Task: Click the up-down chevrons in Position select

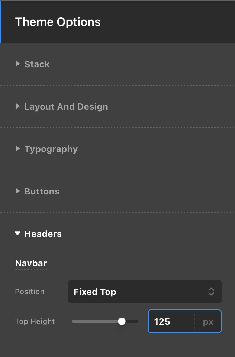Action: tap(211, 292)
